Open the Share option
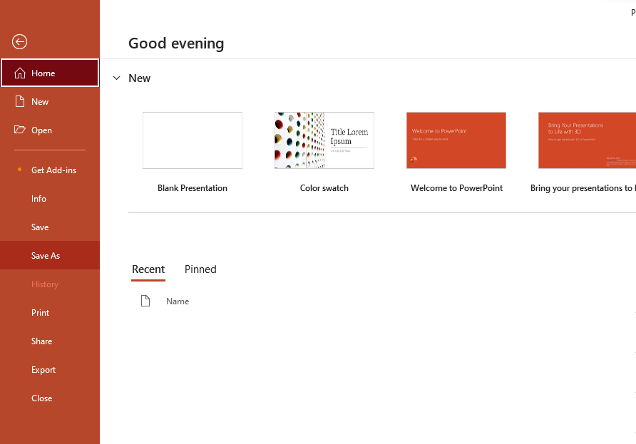This screenshot has height=444, width=636. (x=42, y=341)
